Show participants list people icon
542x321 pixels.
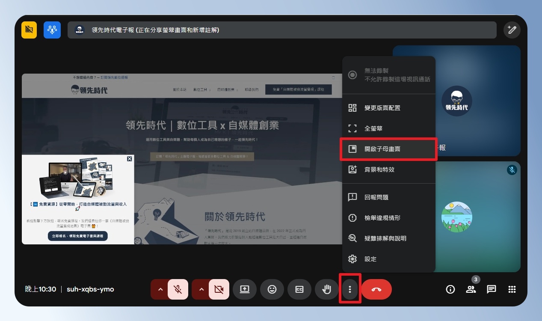coord(471,289)
